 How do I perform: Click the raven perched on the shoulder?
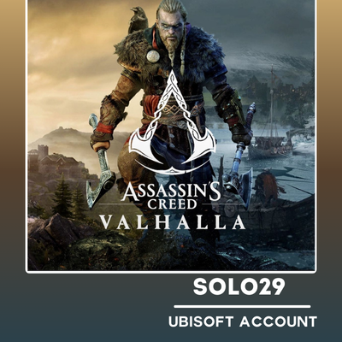click(138, 20)
